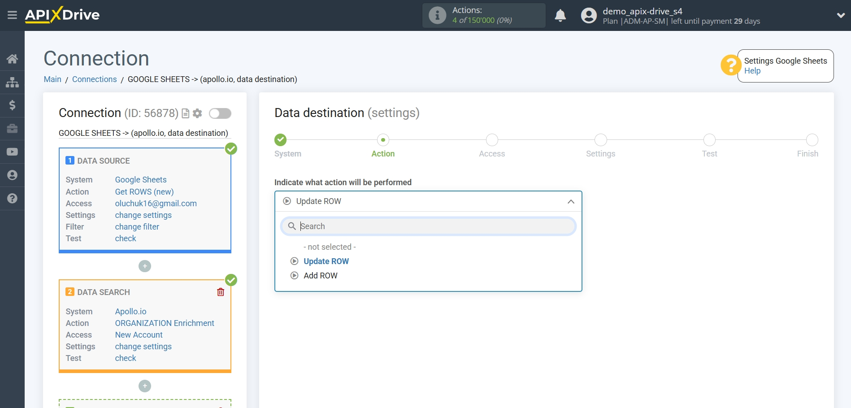Collapse the Update ROW action dropdown

click(570, 202)
